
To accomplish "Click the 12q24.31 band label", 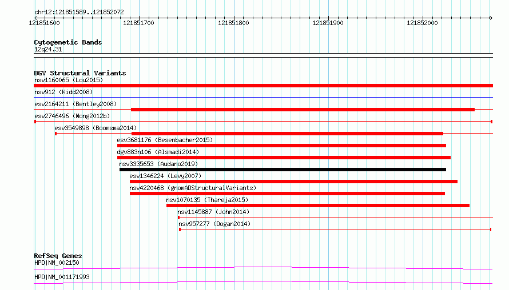I will point(48,49).
